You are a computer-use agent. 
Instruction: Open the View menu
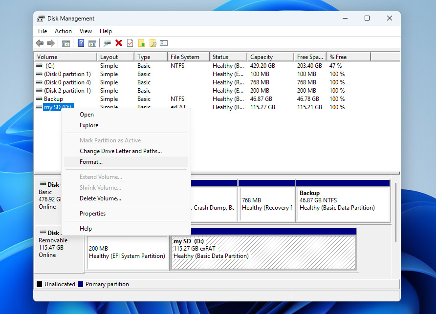tap(86, 31)
